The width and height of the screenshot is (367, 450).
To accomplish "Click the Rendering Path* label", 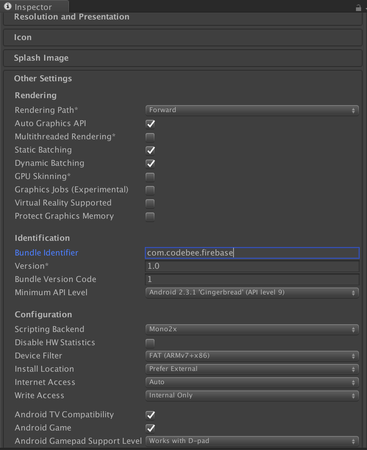I will pyautogui.click(x=46, y=110).
